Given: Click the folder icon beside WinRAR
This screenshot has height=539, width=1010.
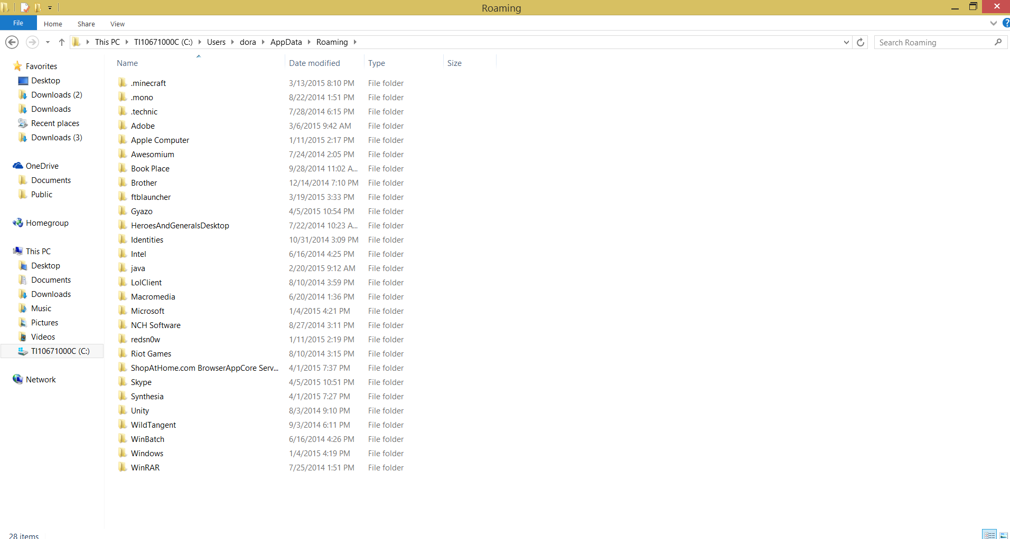Looking at the screenshot, I should pos(123,467).
